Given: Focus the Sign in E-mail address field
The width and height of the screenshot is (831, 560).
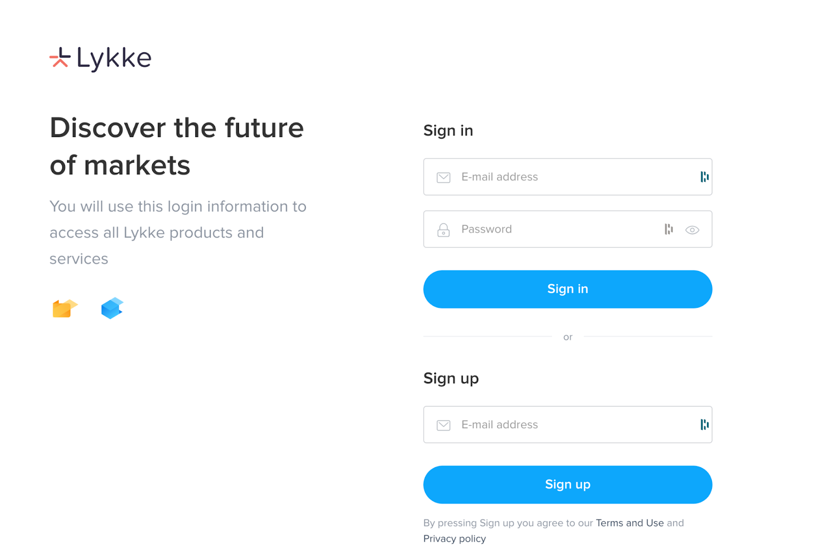Looking at the screenshot, I should (566, 177).
